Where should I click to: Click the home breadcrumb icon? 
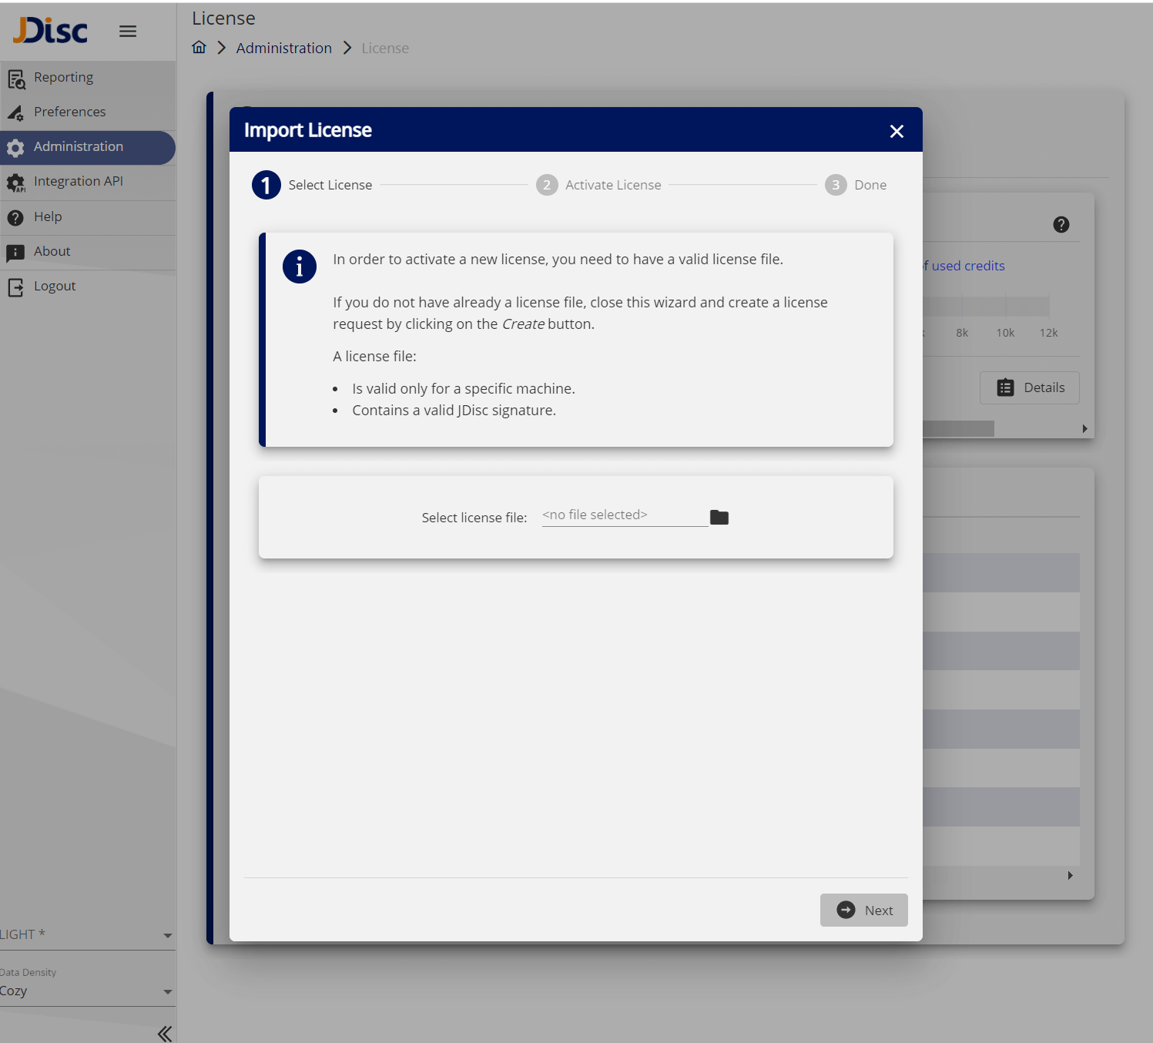point(199,48)
